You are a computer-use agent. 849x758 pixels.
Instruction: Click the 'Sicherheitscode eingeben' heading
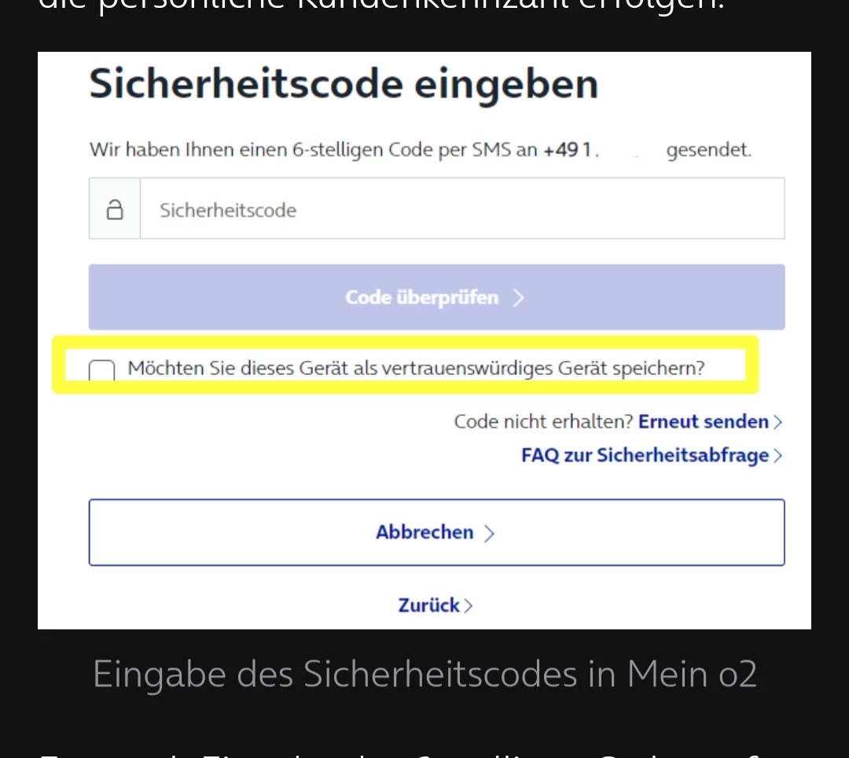[x=344, y=84]
